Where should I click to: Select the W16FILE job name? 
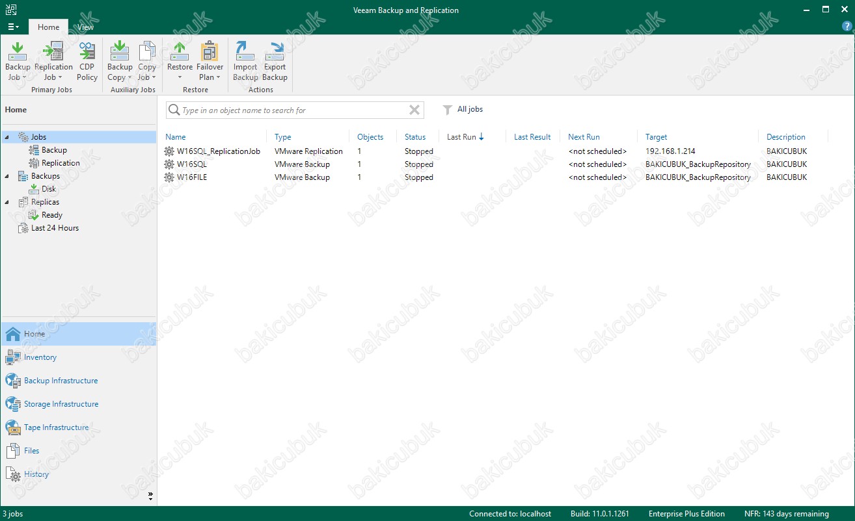[192, 177]
